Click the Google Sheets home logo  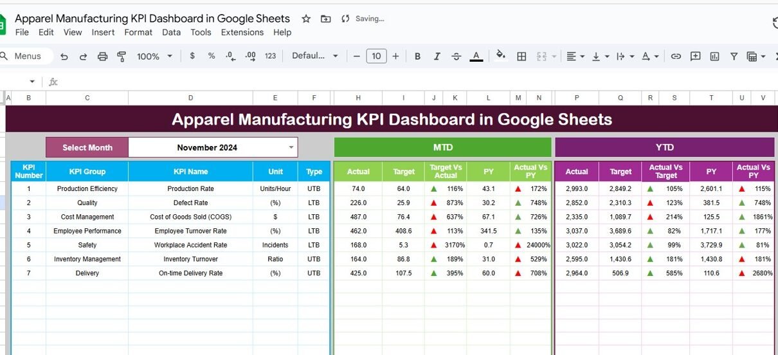(x=3, y=24)
